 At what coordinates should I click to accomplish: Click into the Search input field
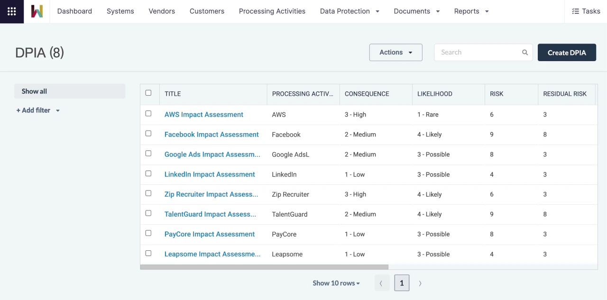(x=477, y=53)
